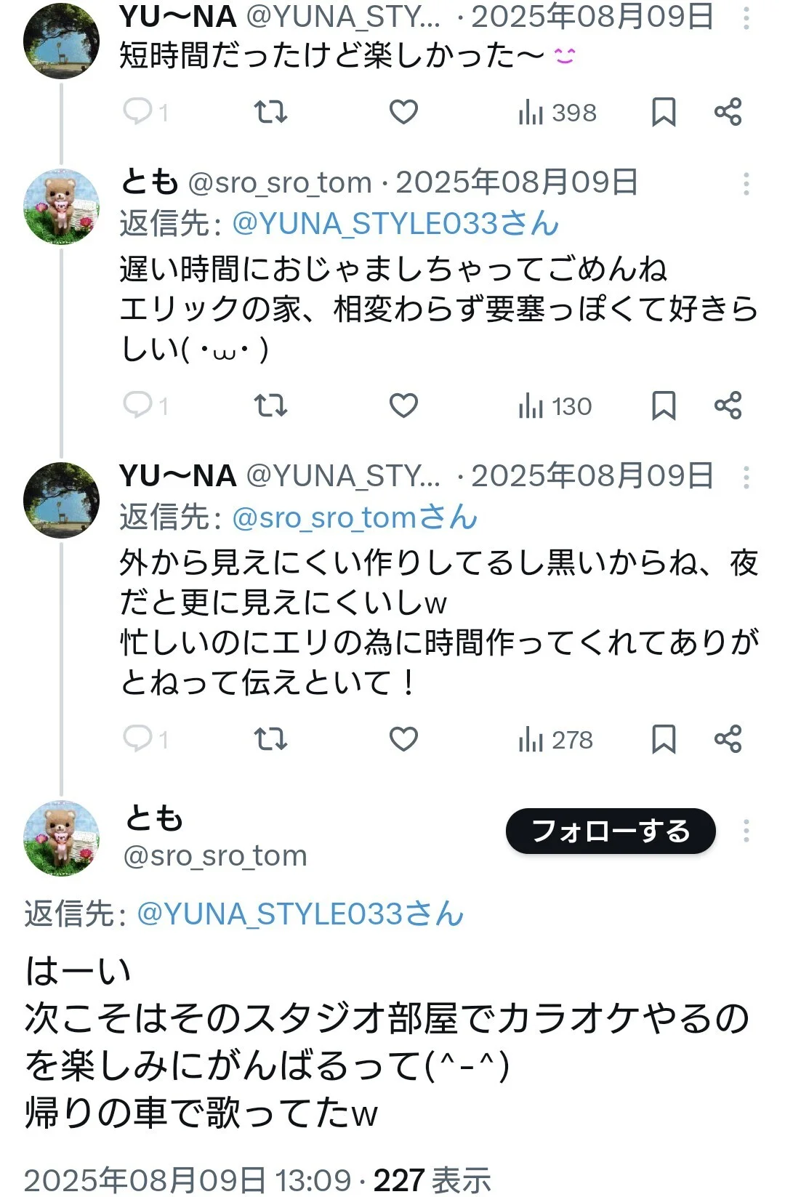Image resolution: width=785 pixels, height=1197 pixels.
Task: Open more options on とも's first reply
Action: tap(746, 184)
